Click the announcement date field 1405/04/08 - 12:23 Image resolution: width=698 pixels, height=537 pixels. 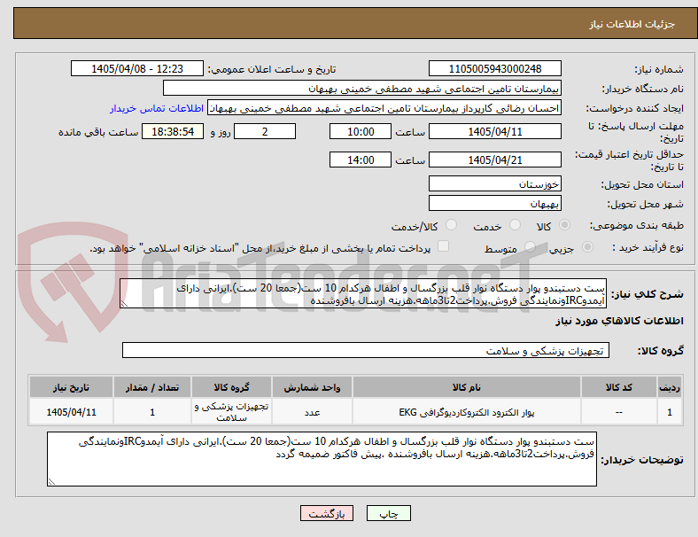coord(137,68)
